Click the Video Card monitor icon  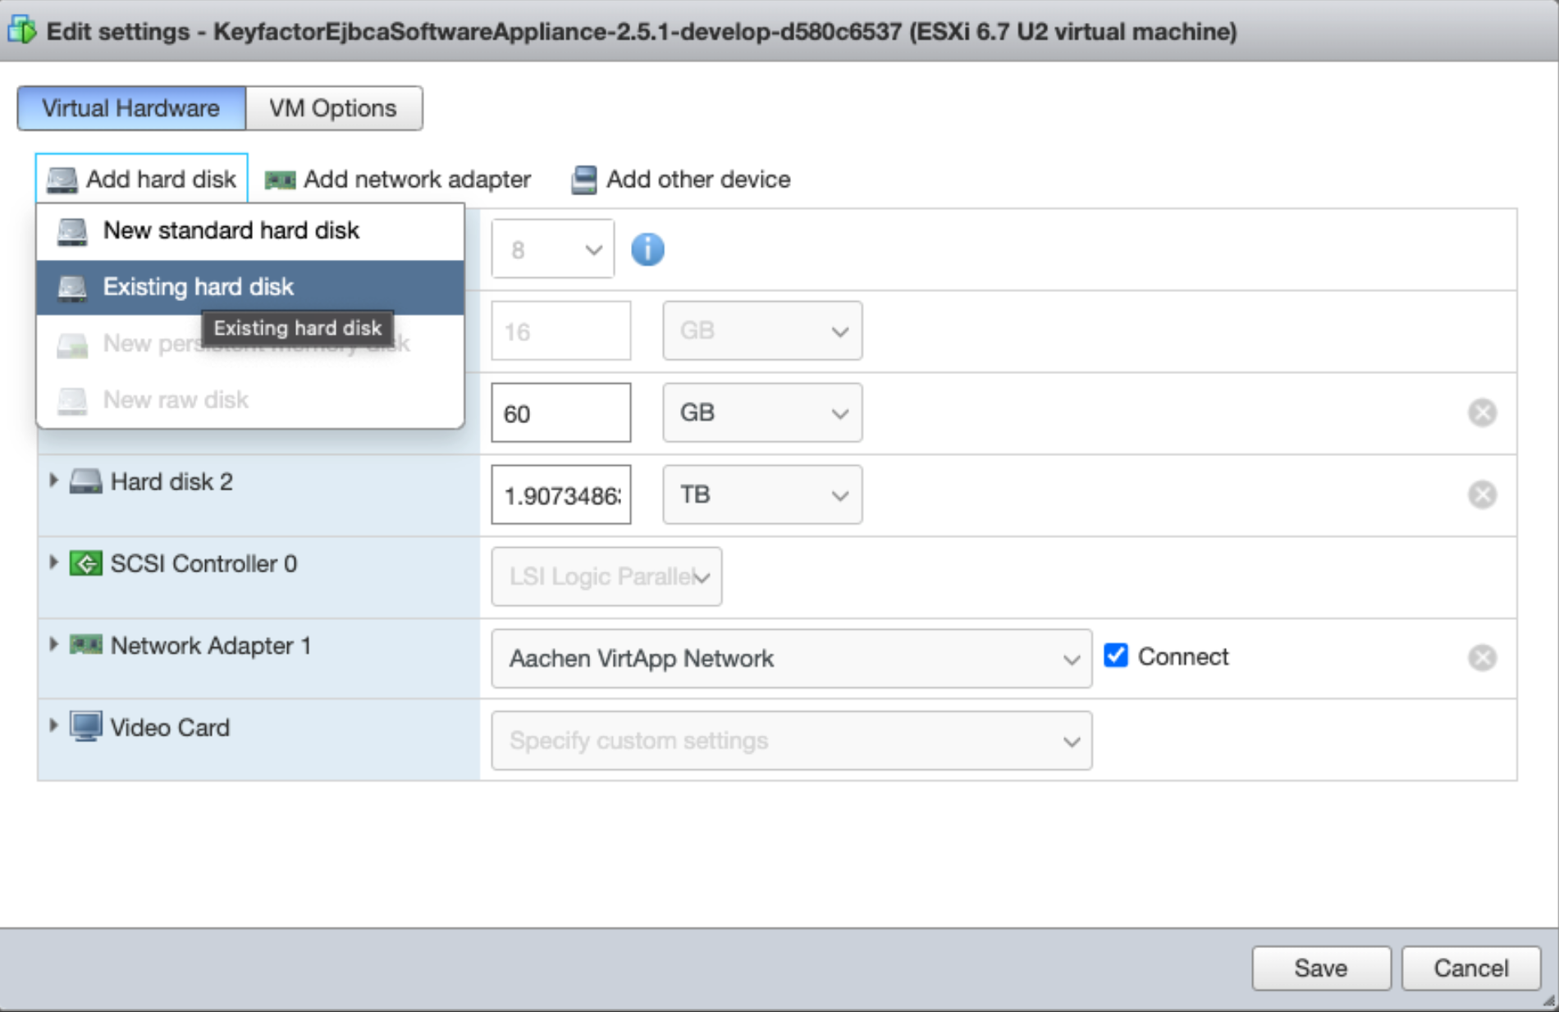click(85, 727)
